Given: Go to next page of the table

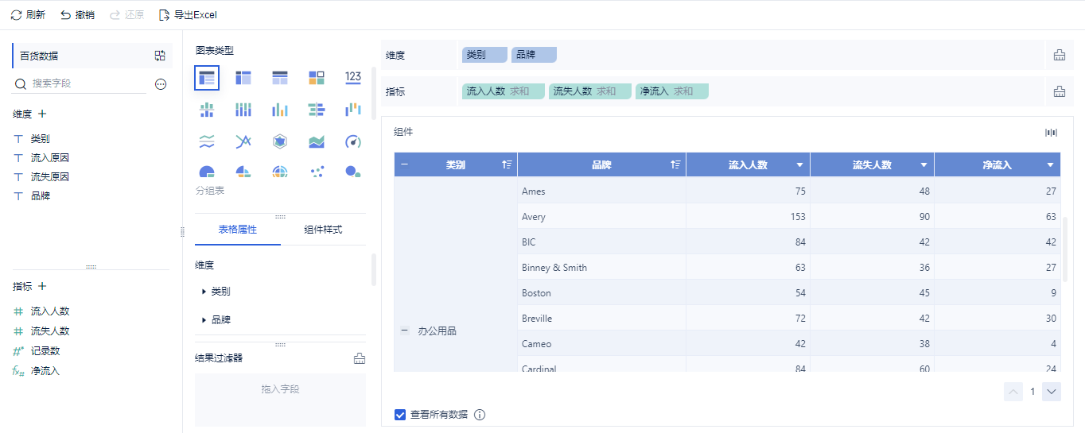Looking at the screenshot, I should tap(1052, 392).
